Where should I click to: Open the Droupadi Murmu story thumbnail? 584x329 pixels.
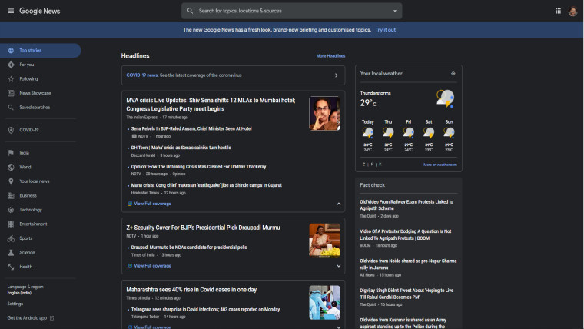(x=324, y=241)
